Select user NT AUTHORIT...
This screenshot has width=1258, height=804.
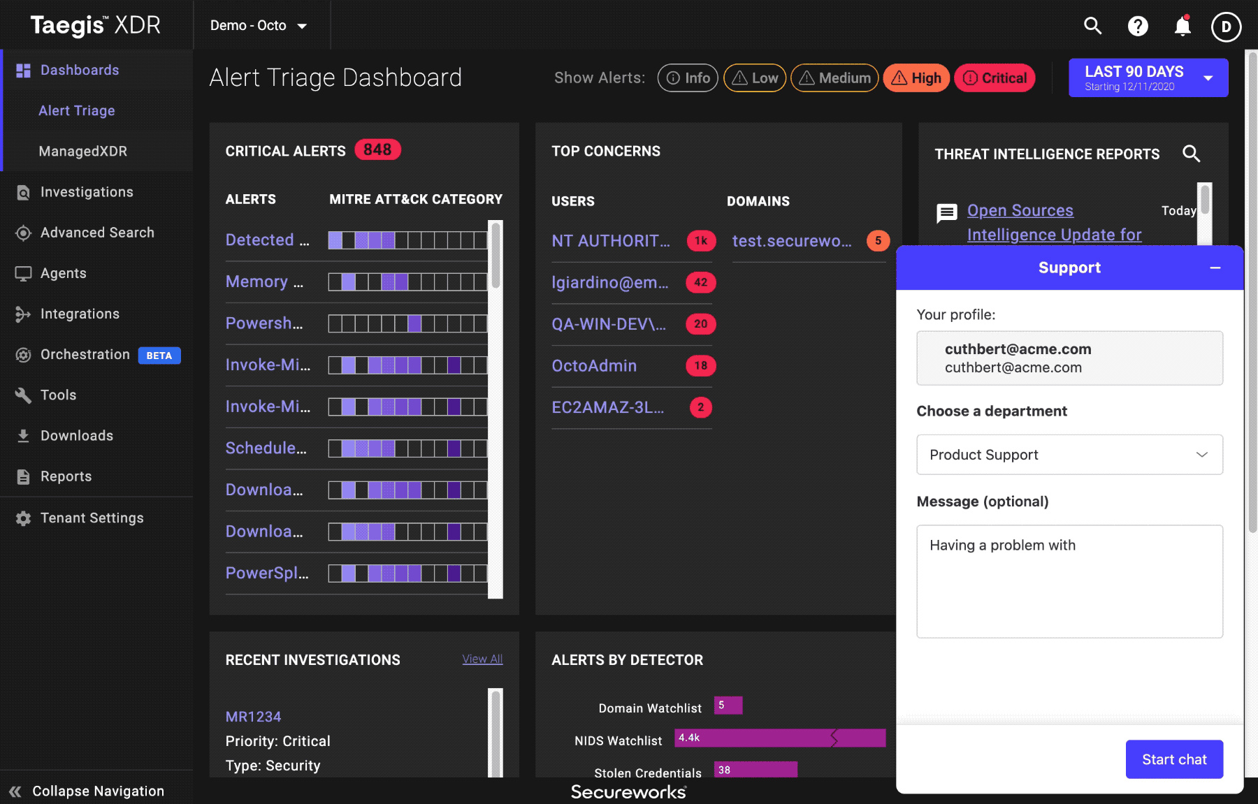coord(611,241)
